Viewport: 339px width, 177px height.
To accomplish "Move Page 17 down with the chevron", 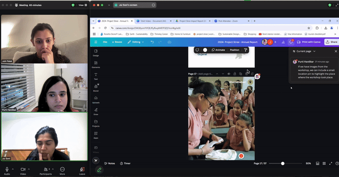I will [223, 74].
